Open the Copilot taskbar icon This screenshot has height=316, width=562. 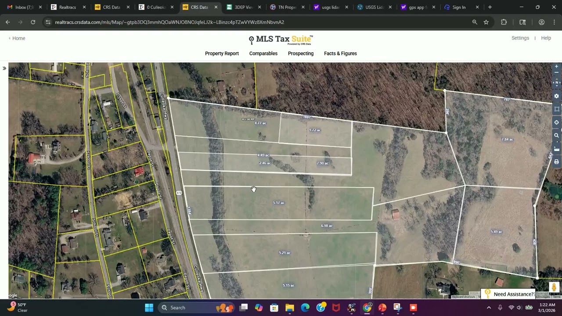tap(259, 308)
